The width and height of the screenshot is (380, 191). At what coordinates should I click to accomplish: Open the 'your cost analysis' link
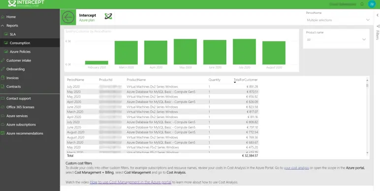296,168
